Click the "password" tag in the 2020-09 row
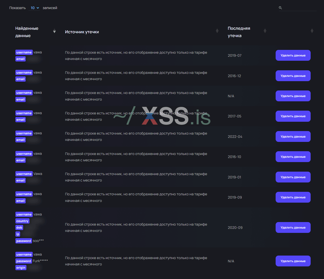 [24, 241]
